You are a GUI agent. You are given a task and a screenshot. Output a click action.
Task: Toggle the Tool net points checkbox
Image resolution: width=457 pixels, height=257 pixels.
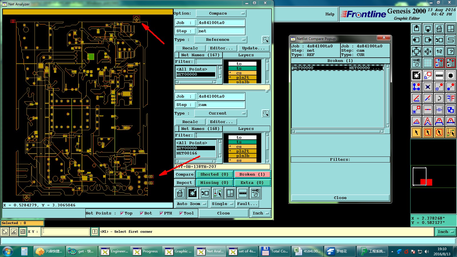pos(181,213)
